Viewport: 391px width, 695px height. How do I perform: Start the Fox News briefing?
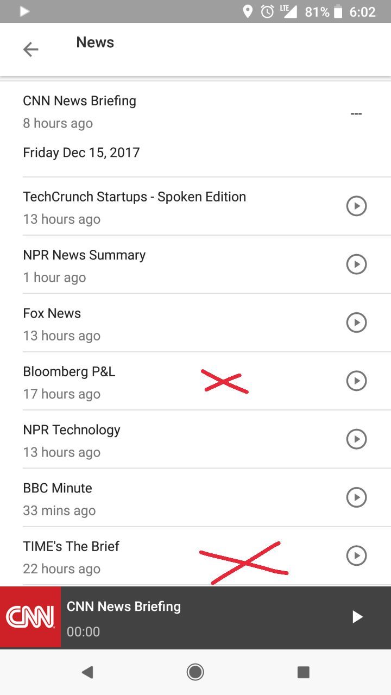click(x=356, y=323)
